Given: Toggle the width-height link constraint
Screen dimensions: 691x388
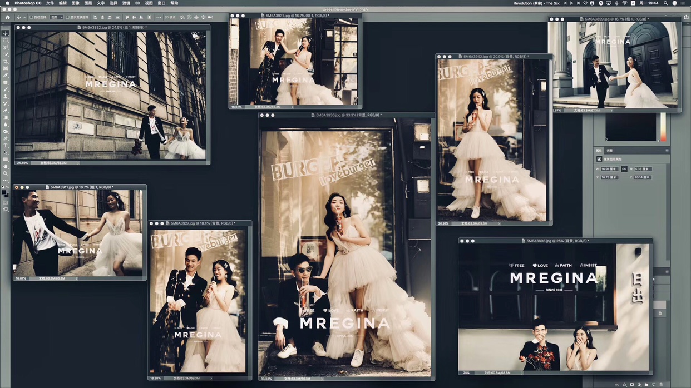Looking at the screenshot, I should coord(624,169).
